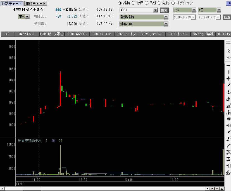Click the << previous tabs button
The width and height of the screenshot is (231, 191).
coord(7,34)
